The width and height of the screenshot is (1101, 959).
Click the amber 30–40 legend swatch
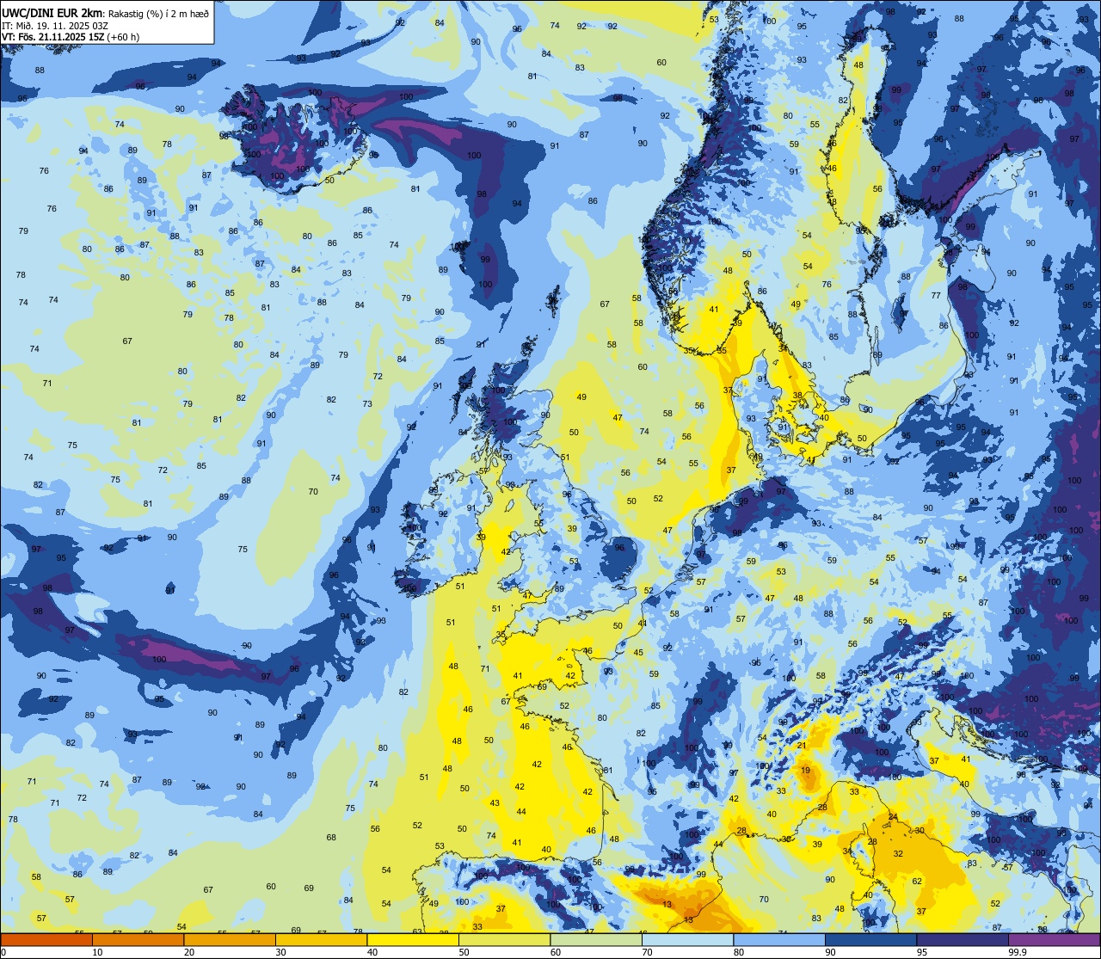[321, 939]
